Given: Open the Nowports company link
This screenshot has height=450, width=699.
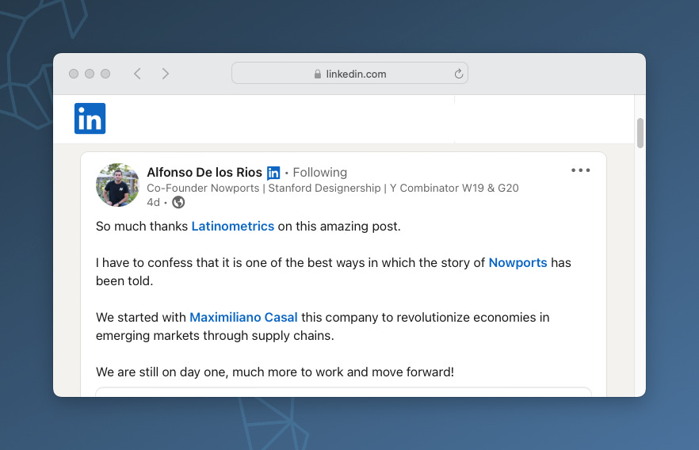Looking at the screenshot, I should click(x=518, y=263).
